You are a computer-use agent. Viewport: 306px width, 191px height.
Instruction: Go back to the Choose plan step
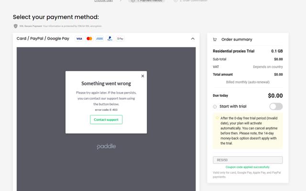(103, 1)
